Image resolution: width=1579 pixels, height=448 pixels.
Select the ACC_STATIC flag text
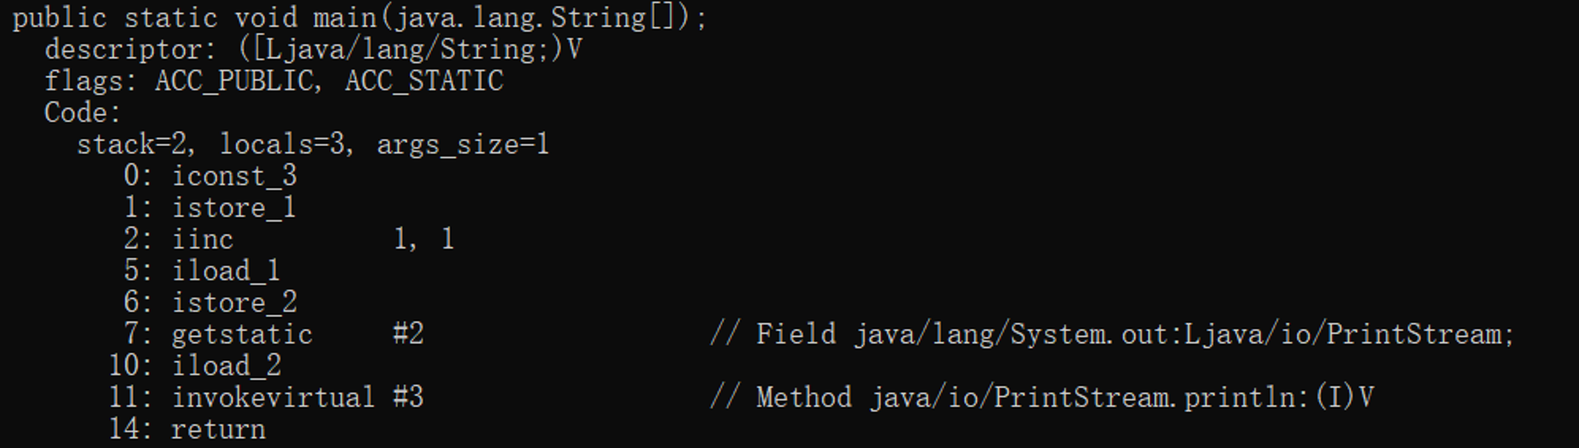[x=424, y=81]
